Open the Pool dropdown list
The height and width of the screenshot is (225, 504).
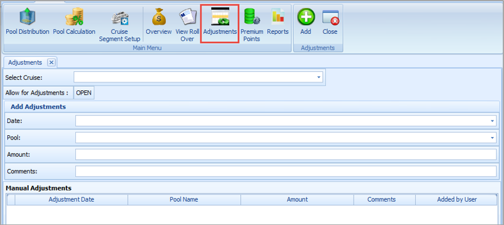(492, 138)
